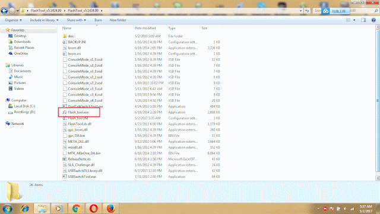The height and width of the screenshot is (214, 380).
Task: Select Flash_tool.exe application icon
Action: click(x=65, y=112)
